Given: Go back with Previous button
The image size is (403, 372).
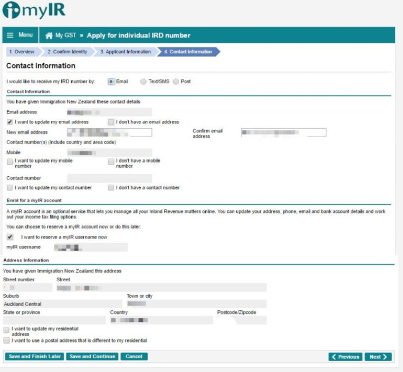Looking at the screenshot, I should [346, 357].
